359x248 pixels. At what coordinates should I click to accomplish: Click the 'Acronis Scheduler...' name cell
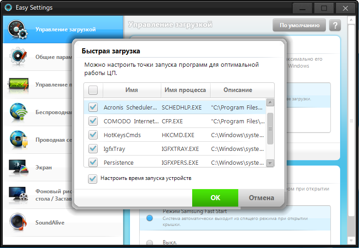(x=130, y=107)
